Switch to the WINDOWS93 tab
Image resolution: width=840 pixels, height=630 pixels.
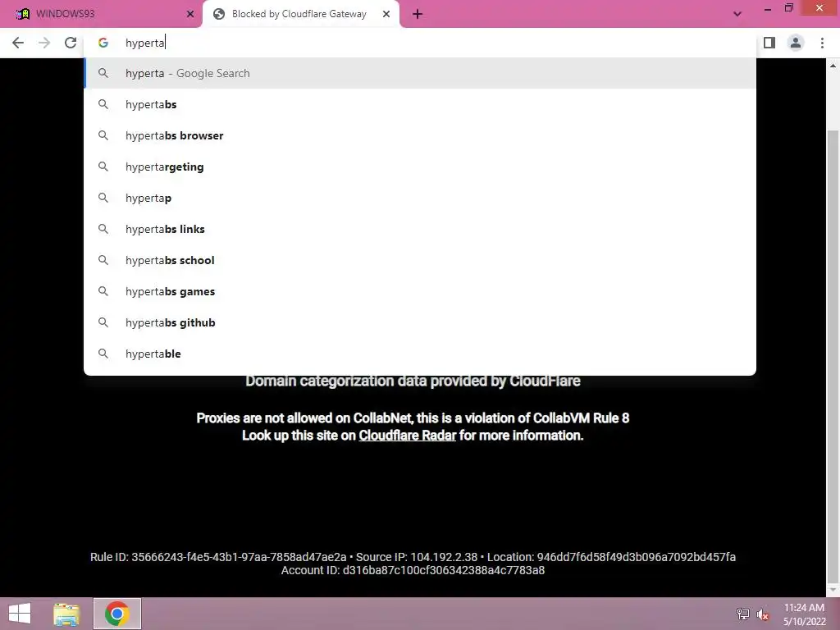coord(101,14)
